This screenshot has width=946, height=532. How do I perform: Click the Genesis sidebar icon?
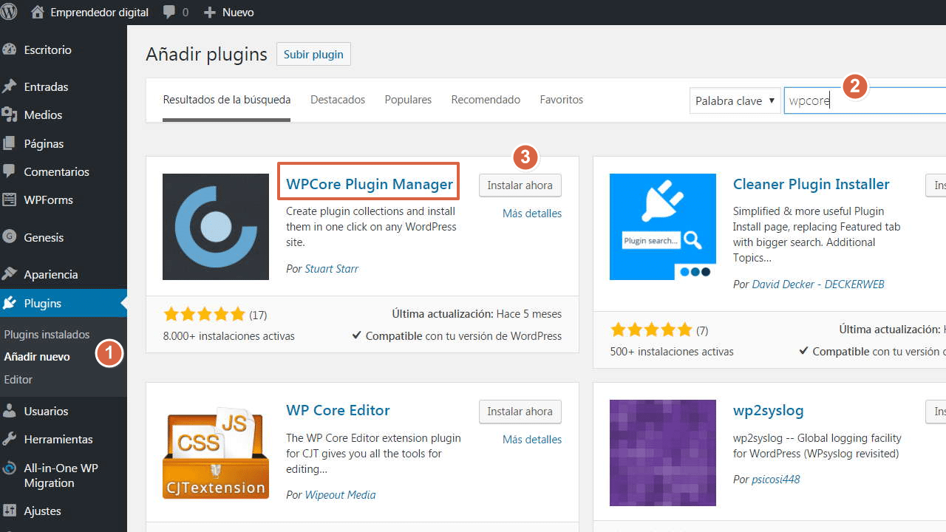point(10,237)
